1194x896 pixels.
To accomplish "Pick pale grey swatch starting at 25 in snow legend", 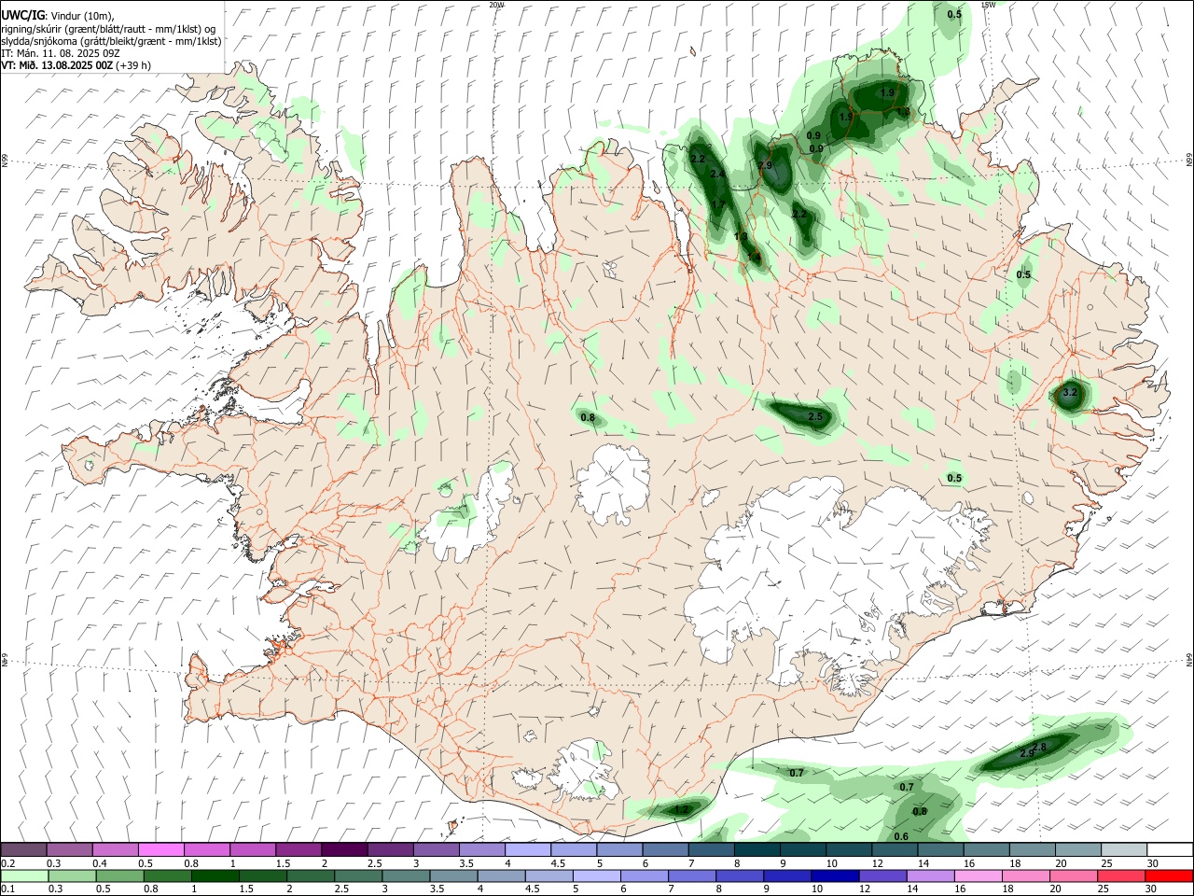I will (1124, 849).
